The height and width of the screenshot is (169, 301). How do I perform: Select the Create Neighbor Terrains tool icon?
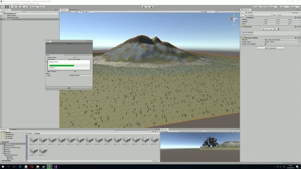263,29
